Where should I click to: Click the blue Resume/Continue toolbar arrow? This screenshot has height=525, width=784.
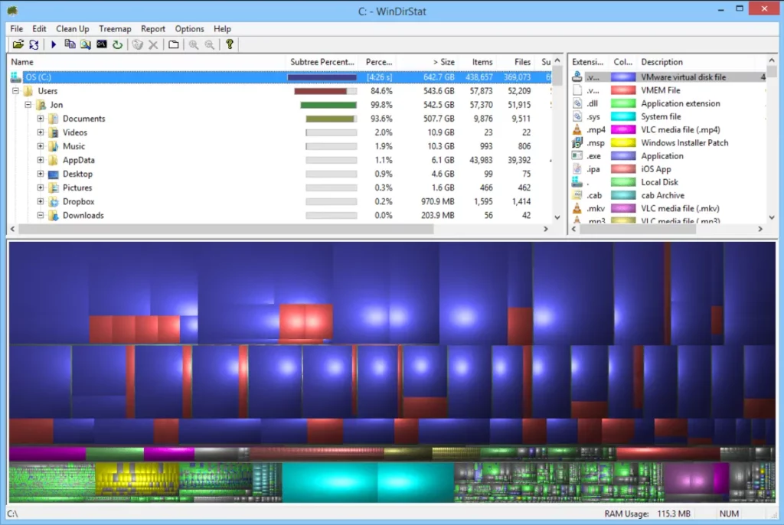coord(53,44)
